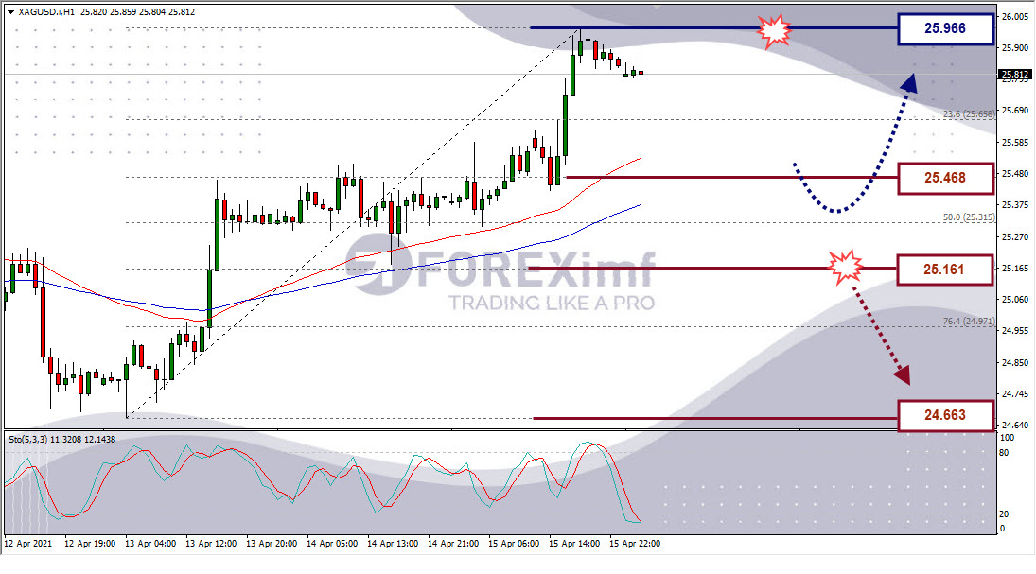Click the 15 Apr 22:00 time label
1036x574 pixels.
click(x=635, y=544)
